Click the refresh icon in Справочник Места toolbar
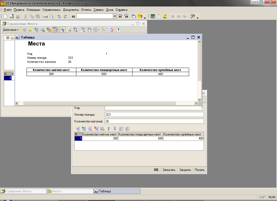This screenshot has width=277, height=201. point(111,30)
